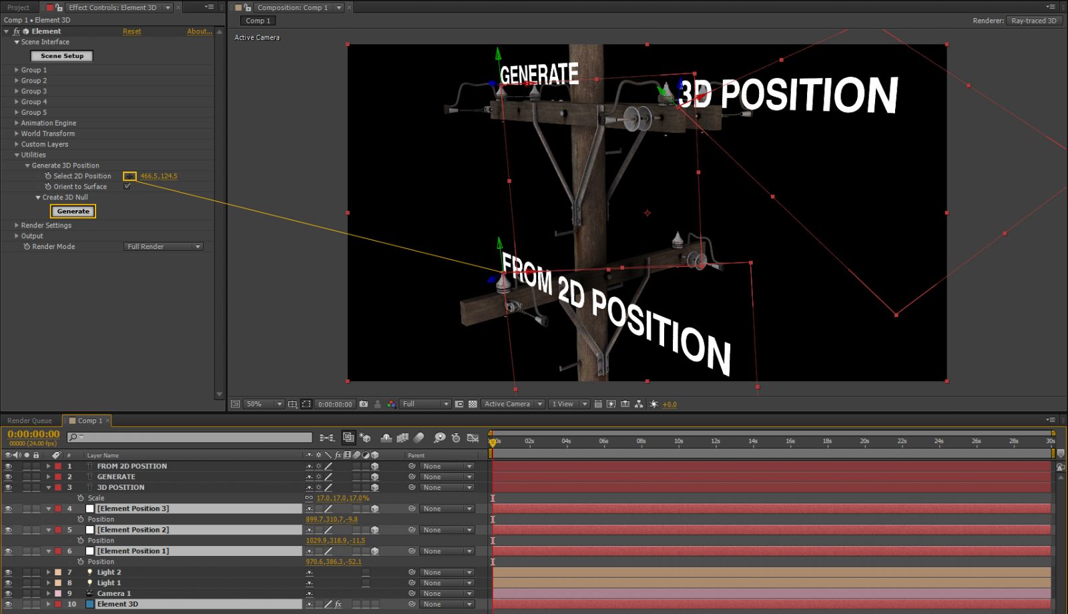The image size is (1068, 614).
Task: Click the snapshot camera icon in viewer
Action: (x=363, y=404)
